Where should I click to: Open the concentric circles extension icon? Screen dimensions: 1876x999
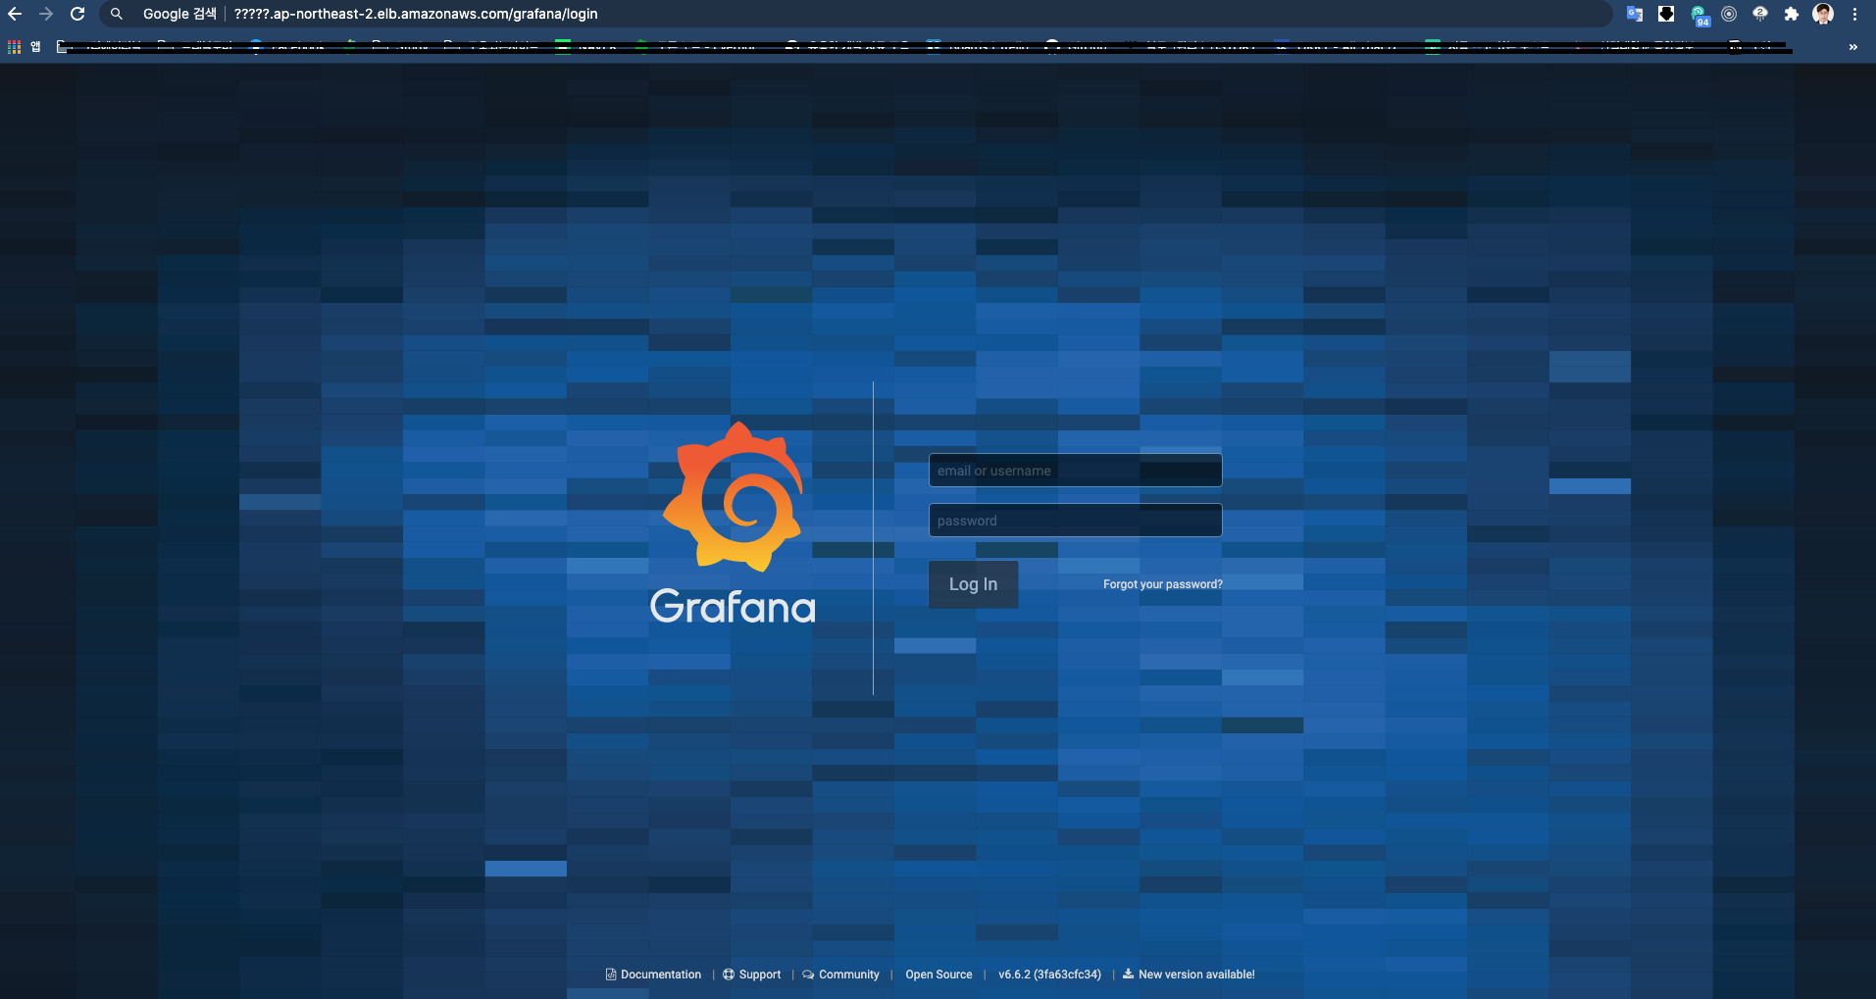[1729, 14]
